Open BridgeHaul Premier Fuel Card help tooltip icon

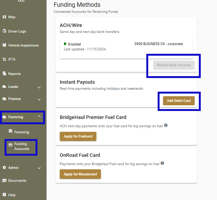pos(166,125)
